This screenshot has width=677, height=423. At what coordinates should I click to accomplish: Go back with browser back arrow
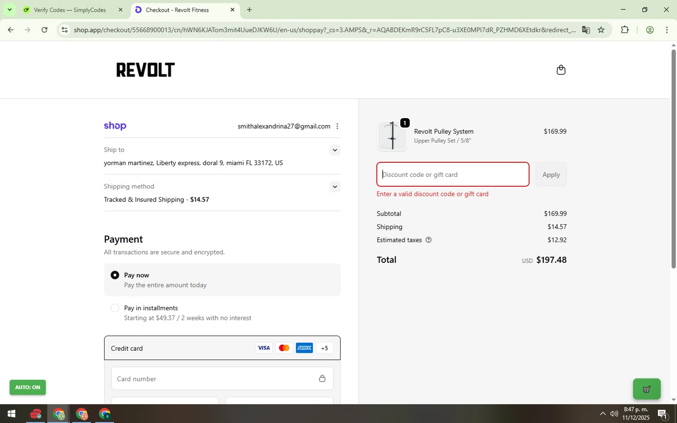tap(10, 30)
